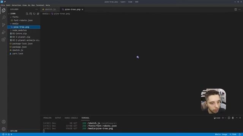Close the terminal panel
This screenshot has height=136, width=243.
click(240, 118)
